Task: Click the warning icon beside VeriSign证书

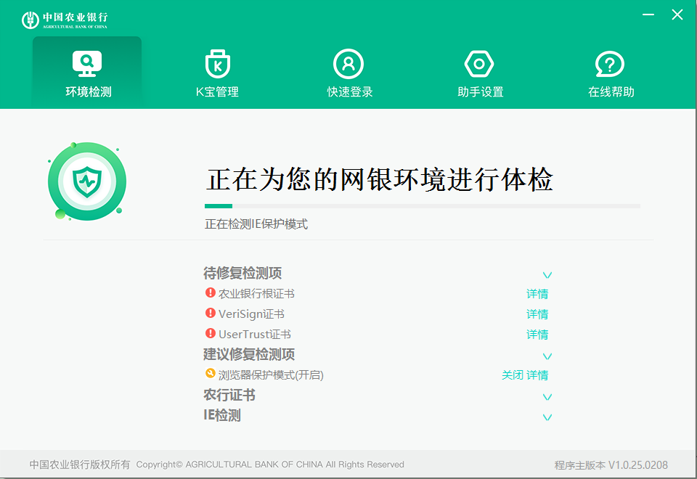Action: click(211, 314)
